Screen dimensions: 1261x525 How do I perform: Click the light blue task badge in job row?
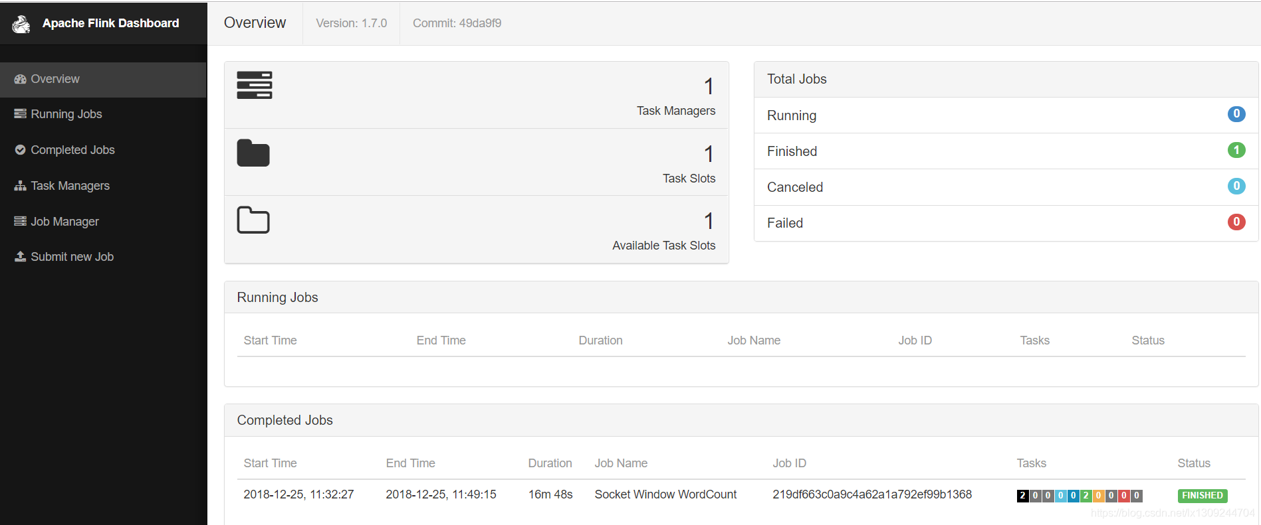point(1061,496)
